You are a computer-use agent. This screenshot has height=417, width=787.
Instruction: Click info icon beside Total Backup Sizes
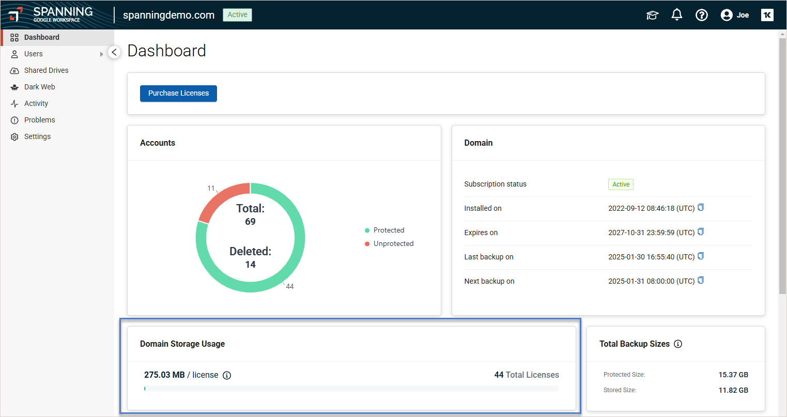point(678,344)
